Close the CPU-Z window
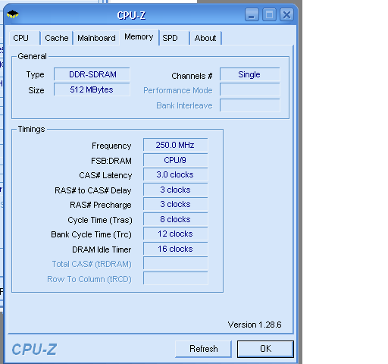 [286, 14]
